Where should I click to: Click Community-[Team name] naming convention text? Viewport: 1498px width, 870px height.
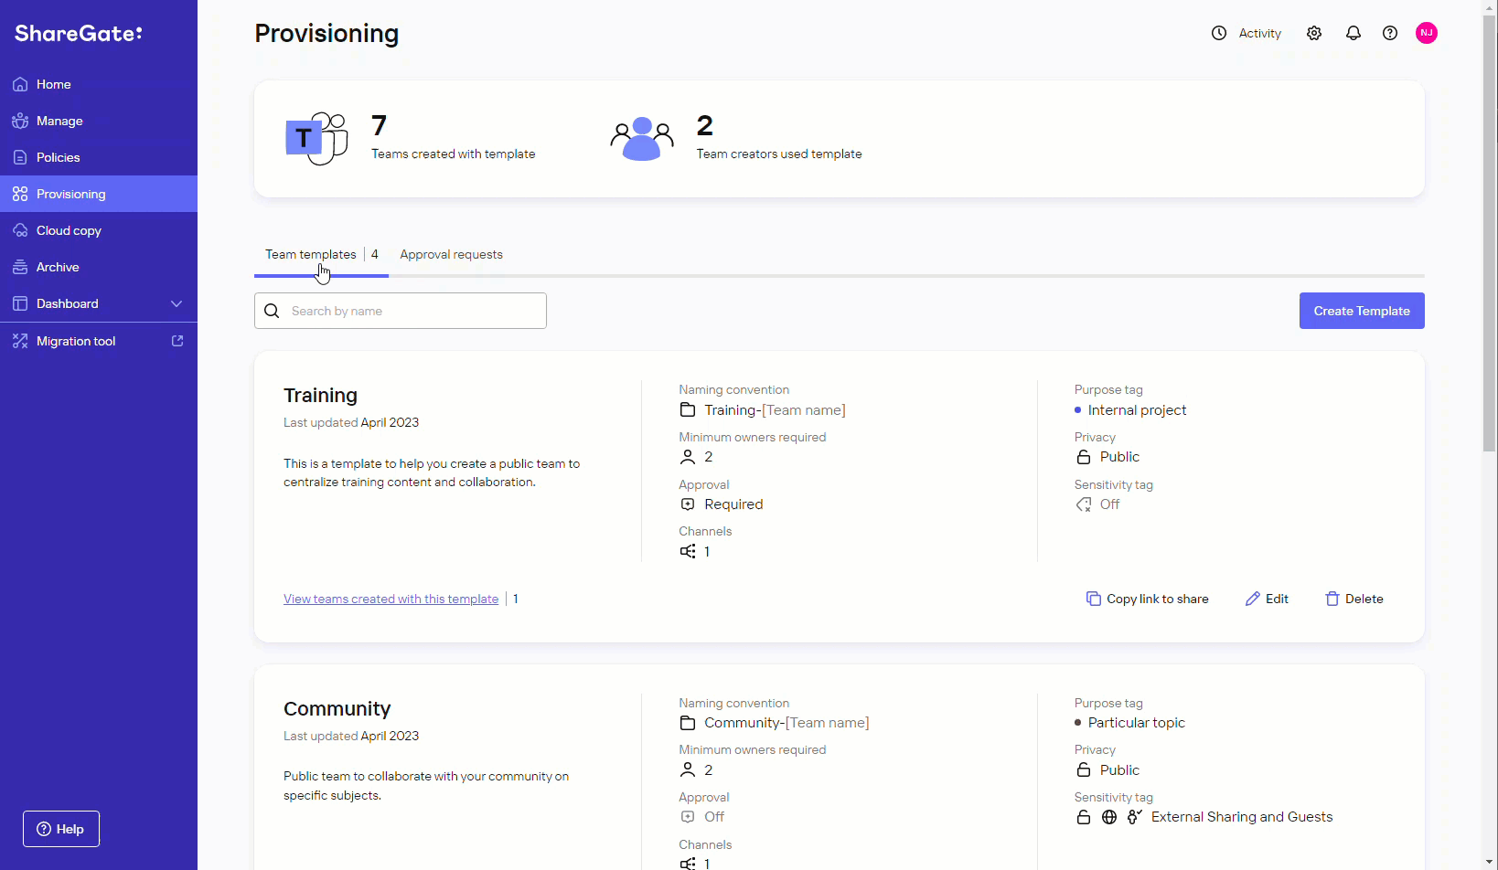pyautogui.click(x=786, y=723)
